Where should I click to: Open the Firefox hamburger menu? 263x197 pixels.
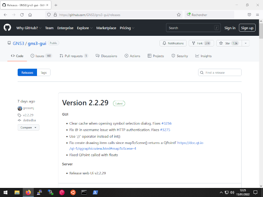[258, 15]
